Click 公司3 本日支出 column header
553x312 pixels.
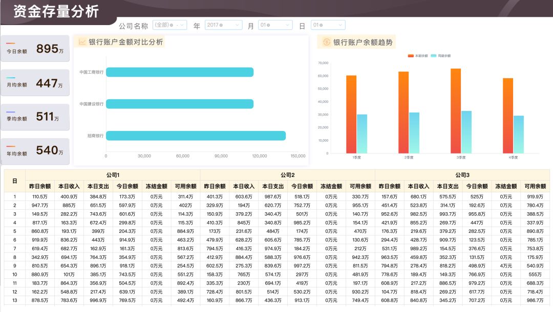[448, 186]
